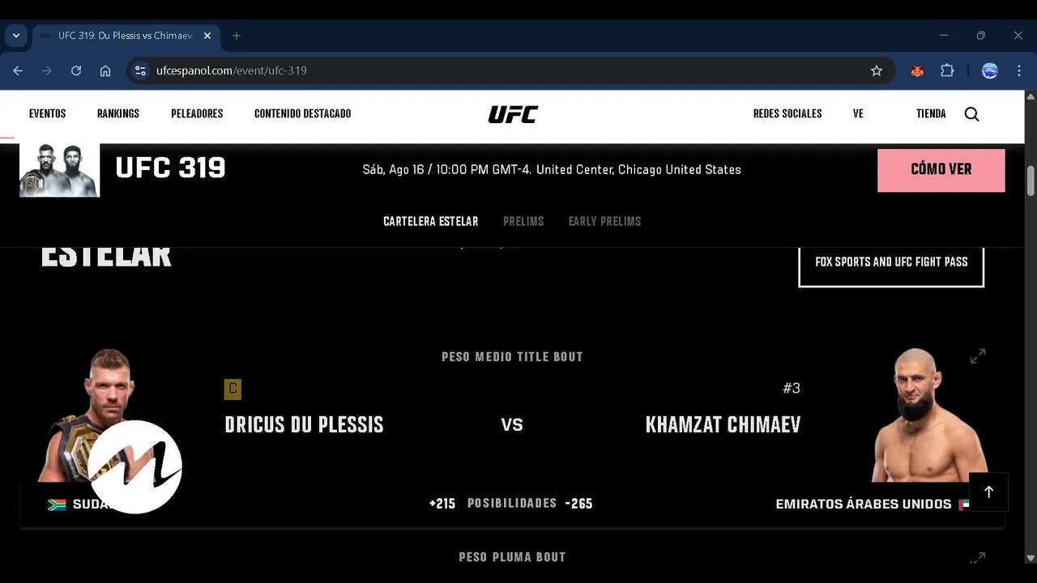Switch to the Early Prelims tab
Viewport: 1037px width, 583px height.
coord(604,221)
